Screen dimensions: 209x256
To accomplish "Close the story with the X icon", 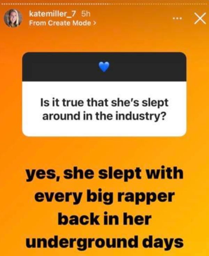I will point(200,18).
